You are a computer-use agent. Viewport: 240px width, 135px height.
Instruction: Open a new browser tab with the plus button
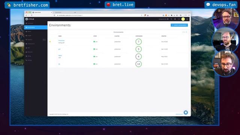point(75,12)
